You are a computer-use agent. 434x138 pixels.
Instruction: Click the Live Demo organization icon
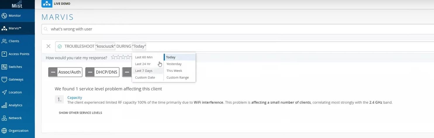click(x=47, y=4)
